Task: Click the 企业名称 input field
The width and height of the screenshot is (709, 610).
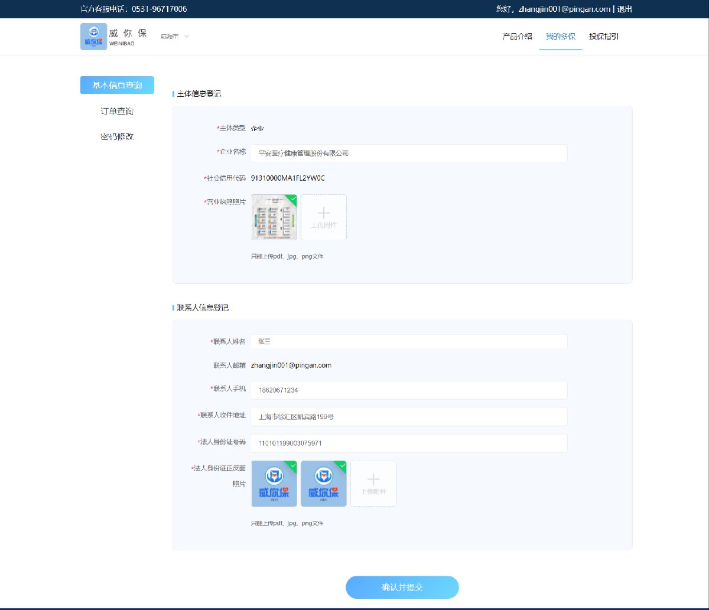Action: 409,153
